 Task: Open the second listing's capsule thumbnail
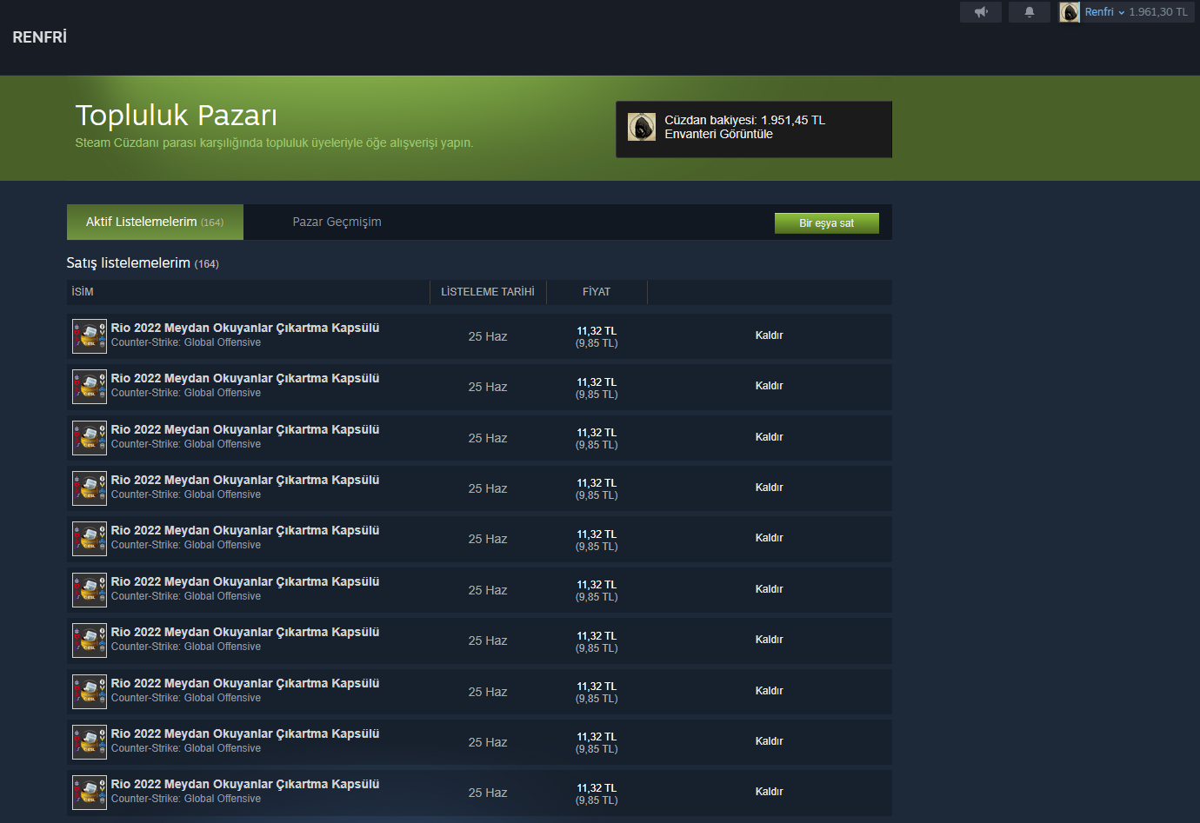pyautogui.click(x=90, y=387)
